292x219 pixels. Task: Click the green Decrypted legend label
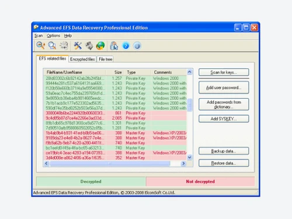tap(91, 182)
